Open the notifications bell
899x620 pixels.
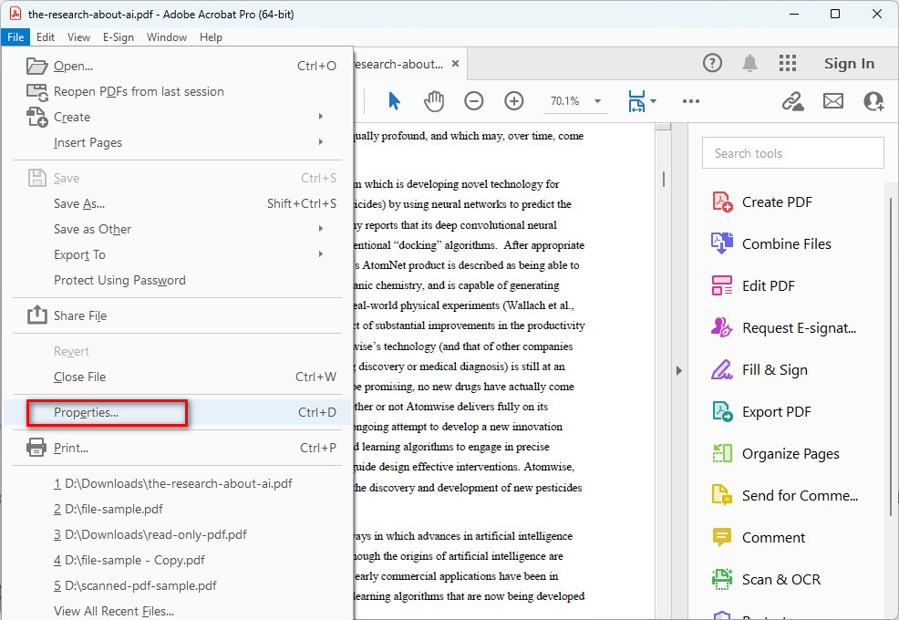(750, 63)
